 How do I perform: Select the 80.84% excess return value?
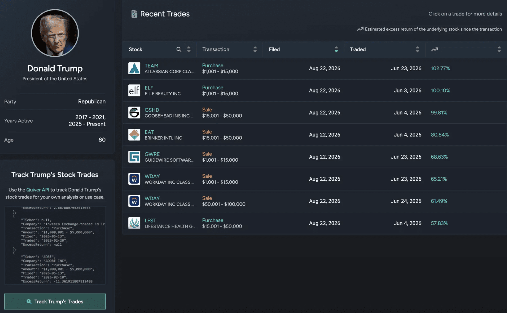tap(440, 135)
